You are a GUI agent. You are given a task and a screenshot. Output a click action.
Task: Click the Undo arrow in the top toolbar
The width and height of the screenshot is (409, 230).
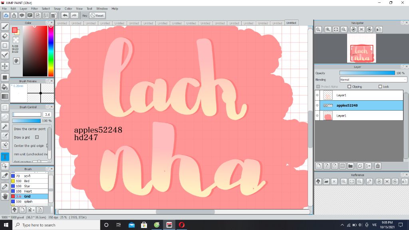(65, 16)
